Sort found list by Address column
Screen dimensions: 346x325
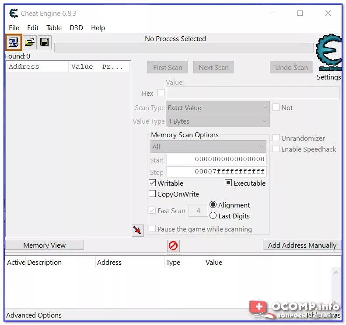37,66
